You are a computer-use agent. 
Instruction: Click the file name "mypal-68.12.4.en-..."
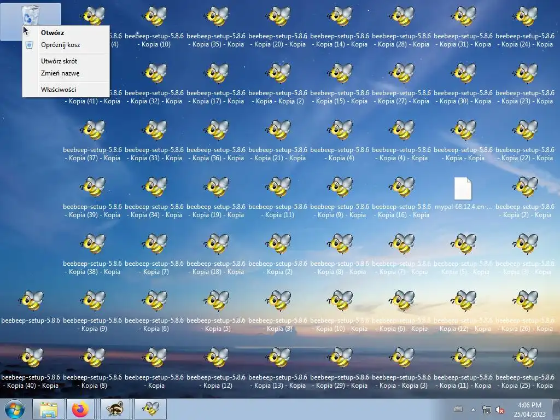[463, 207]
